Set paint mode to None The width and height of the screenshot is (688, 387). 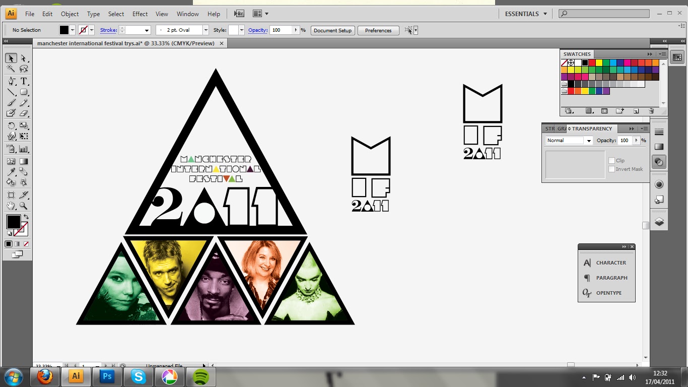26,244
